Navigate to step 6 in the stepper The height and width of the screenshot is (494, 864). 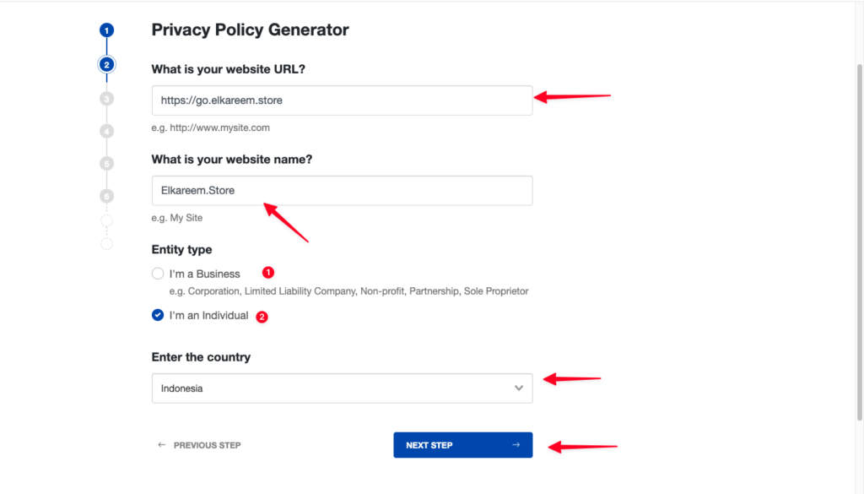[x=106, y=196]
